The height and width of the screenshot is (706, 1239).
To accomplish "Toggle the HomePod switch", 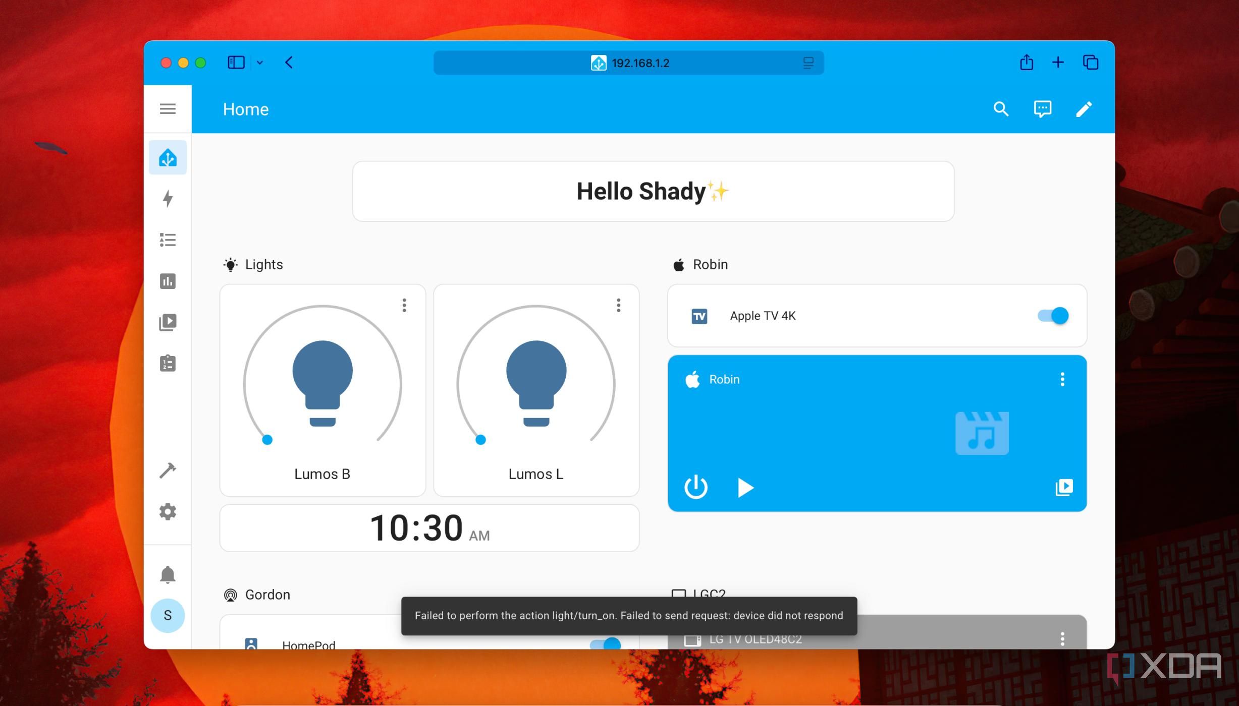I will pyautogui.click(x=605, y=643).
